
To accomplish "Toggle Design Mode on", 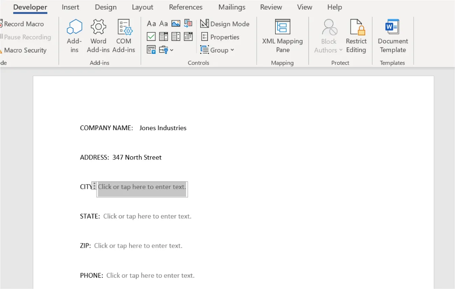I will pos(225,23).
